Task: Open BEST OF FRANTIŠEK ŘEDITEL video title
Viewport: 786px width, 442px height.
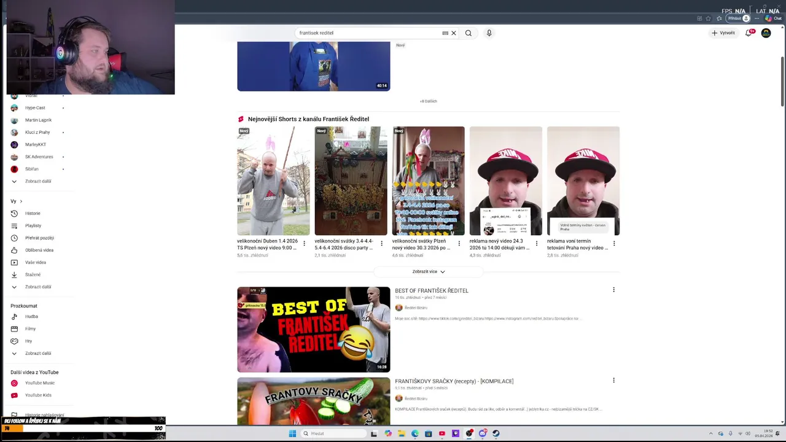Action: [432, 290]
